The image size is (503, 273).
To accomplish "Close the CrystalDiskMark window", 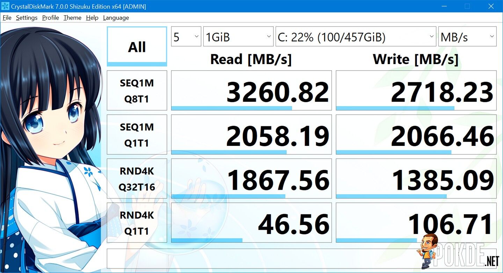I will 491,6.
